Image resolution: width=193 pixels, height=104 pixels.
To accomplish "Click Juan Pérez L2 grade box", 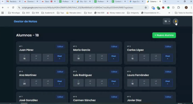I will [x=36, y=58].
